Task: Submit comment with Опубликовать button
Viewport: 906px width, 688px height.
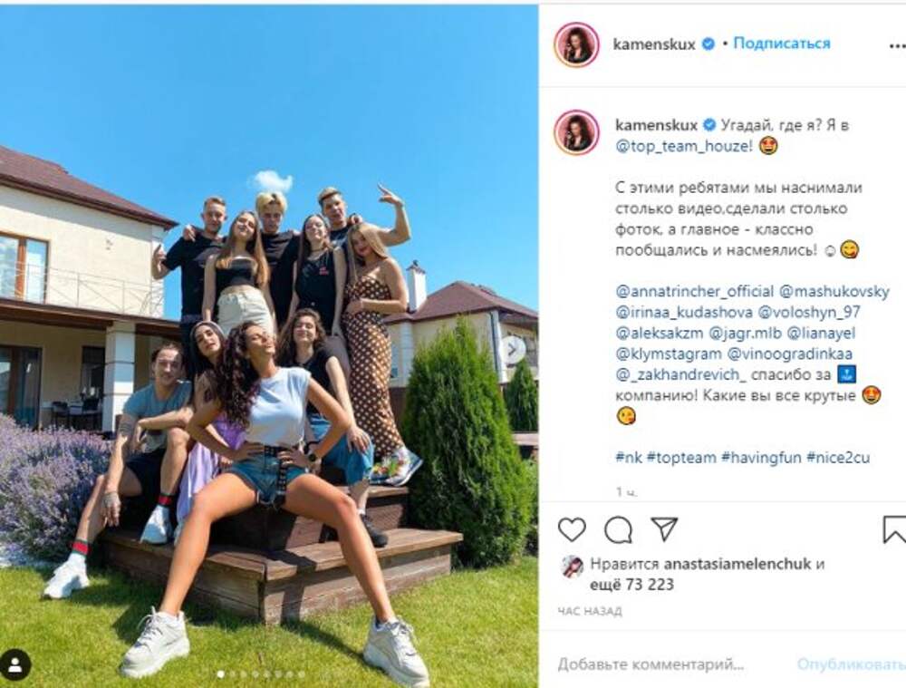Action: coord(851,664)
